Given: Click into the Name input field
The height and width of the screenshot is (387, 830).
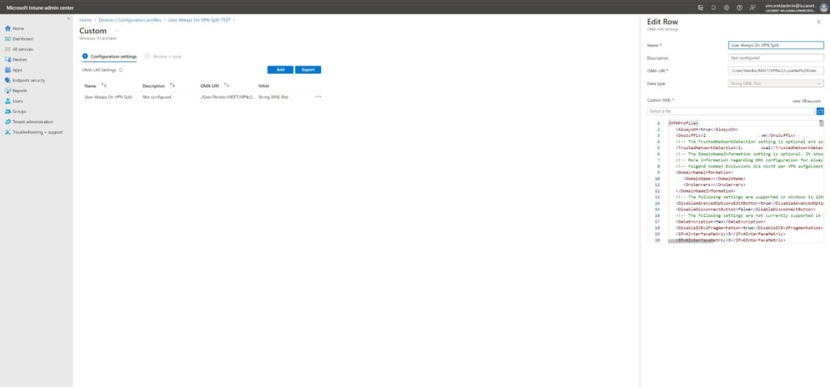Looking at the screenshot, I should pyautogui.click(x=776, y=45).
